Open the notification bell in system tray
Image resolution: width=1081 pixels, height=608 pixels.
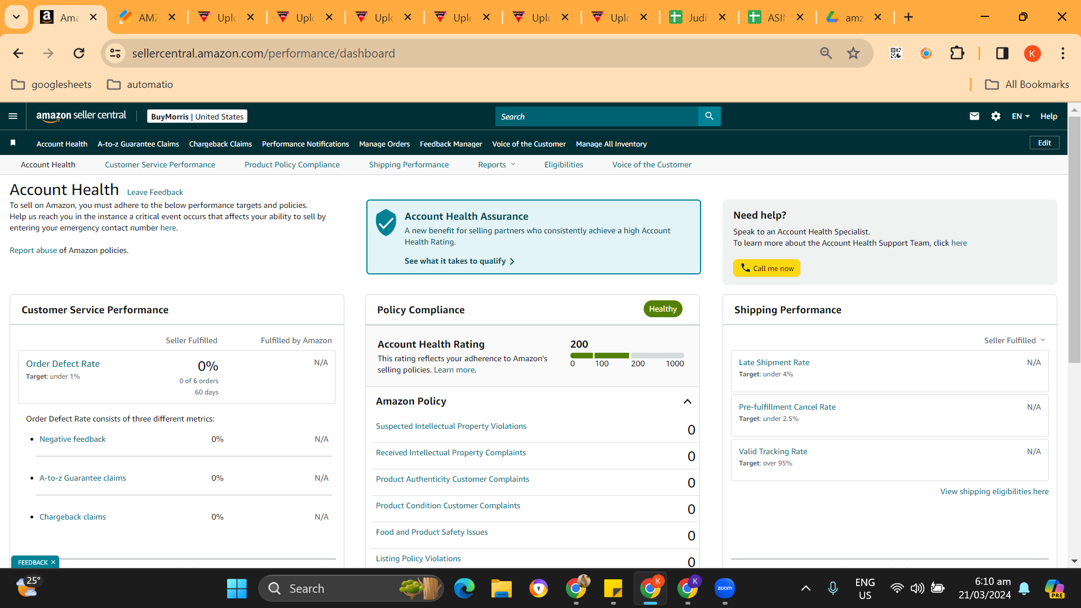pos(1024,589)
